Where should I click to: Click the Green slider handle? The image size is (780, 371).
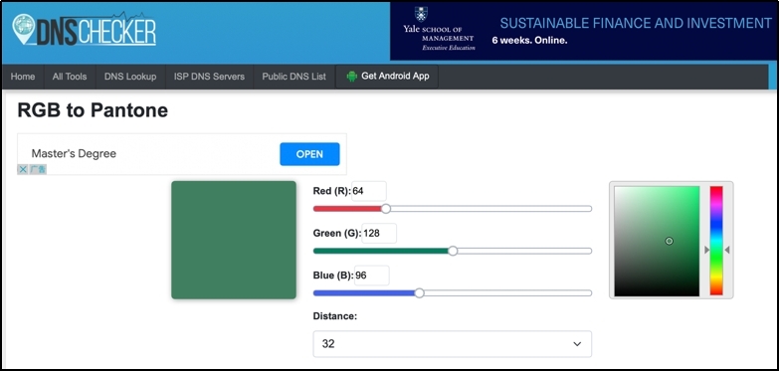click(453, 251)
